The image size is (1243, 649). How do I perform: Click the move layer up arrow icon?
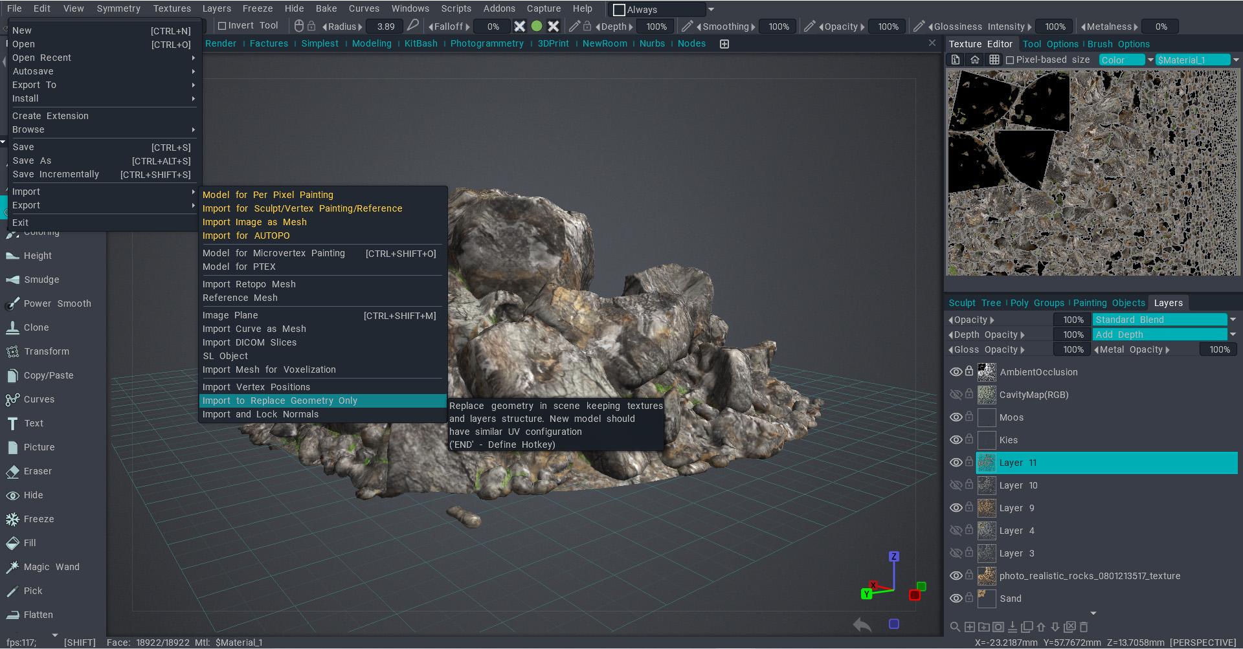(1041, 627)
